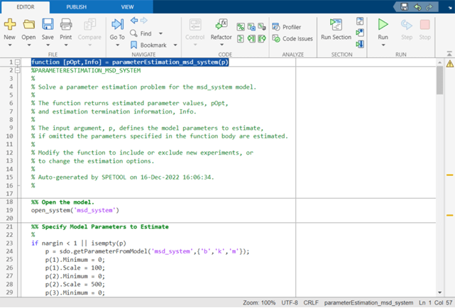Screen dimensions: 455x308
Task: Save the current script
Action: pyautogui.click(x=48, y=25)
